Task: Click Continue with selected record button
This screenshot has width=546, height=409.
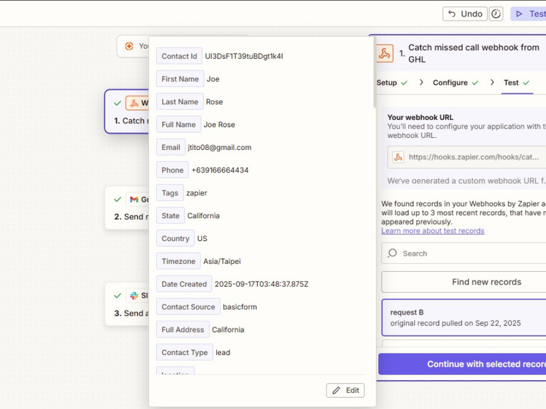Action: [x=462, y=364]
